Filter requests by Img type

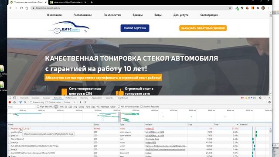[75, 106]
